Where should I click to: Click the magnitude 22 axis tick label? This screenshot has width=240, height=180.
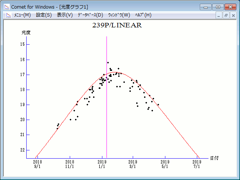coord(22,150)
